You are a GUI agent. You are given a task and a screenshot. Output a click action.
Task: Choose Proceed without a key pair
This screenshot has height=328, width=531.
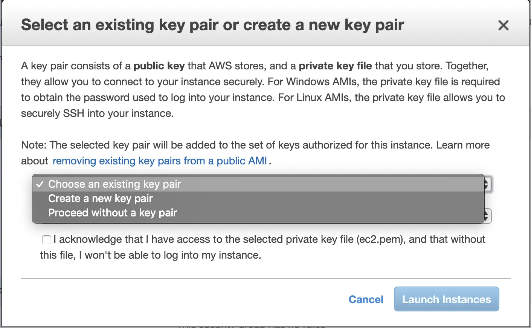pyautogui.click(x=113, y=213)
